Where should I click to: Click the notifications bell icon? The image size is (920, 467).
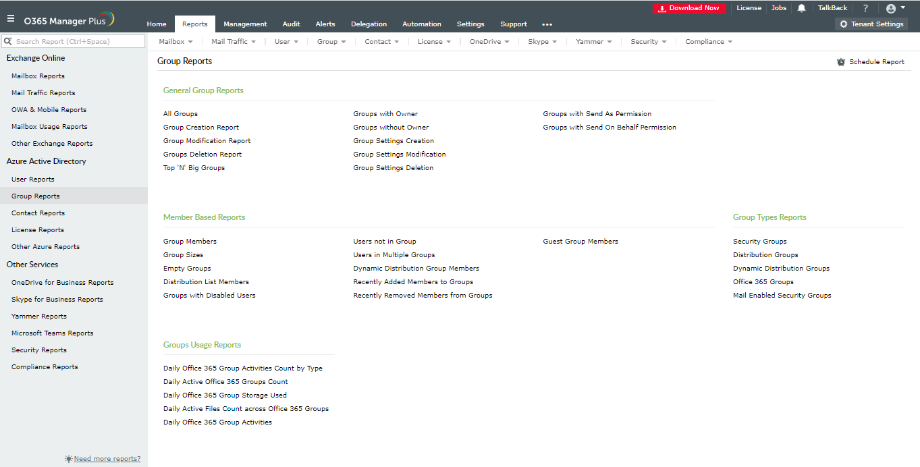[802, 8]
